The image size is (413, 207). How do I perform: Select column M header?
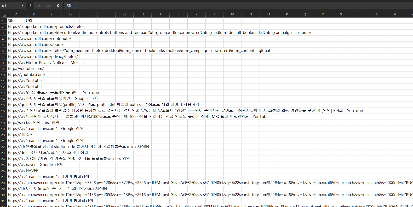[233, 14]
